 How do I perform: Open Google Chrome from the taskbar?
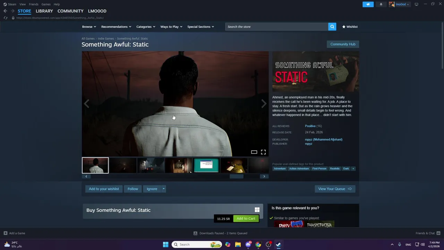tap(258, 244)
